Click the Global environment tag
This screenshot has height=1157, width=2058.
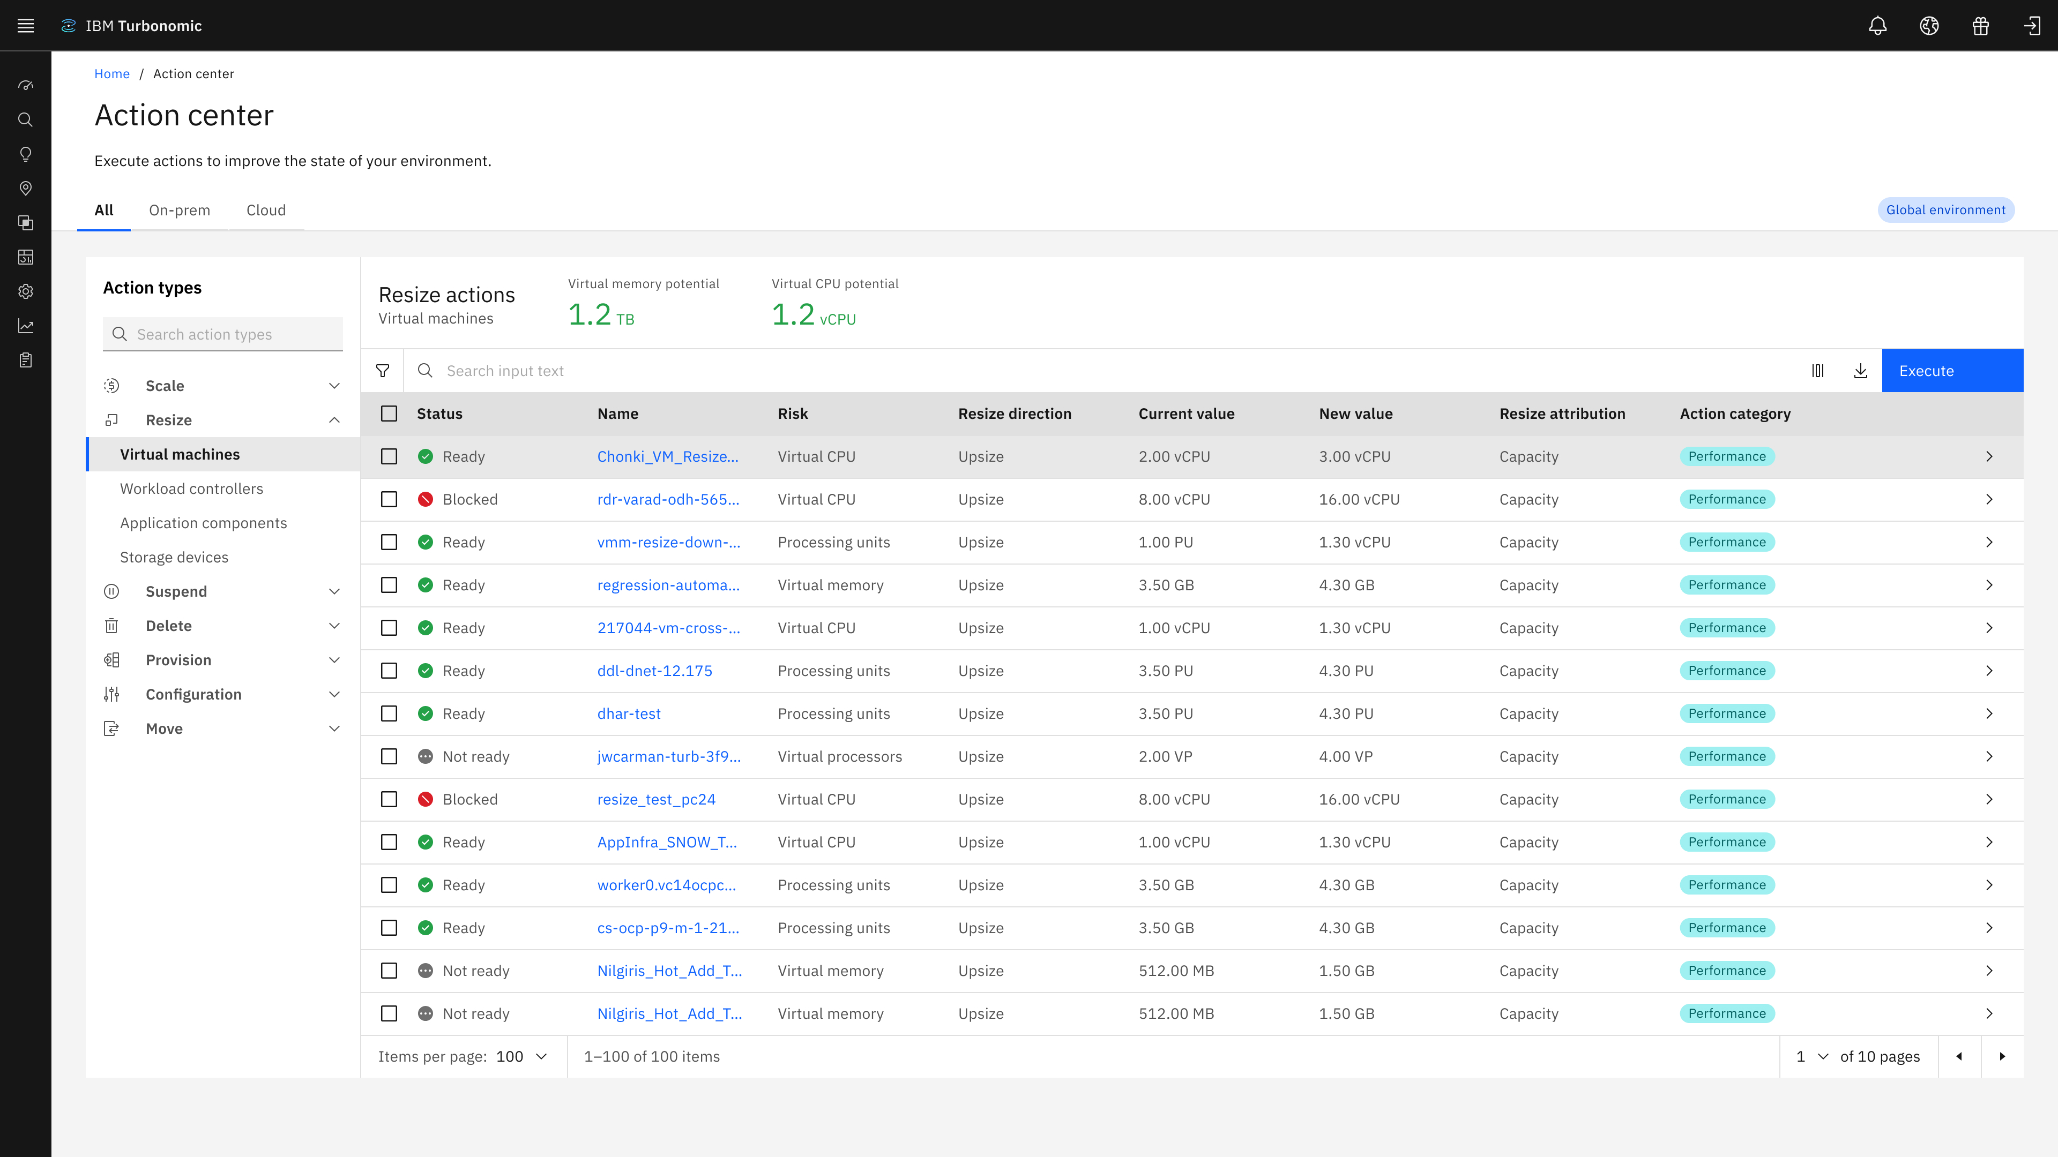coord(1946,210)
